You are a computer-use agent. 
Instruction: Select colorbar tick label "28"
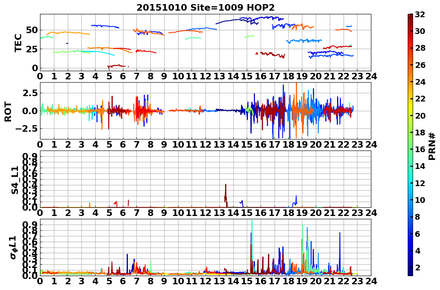click(x=420, y=48)
